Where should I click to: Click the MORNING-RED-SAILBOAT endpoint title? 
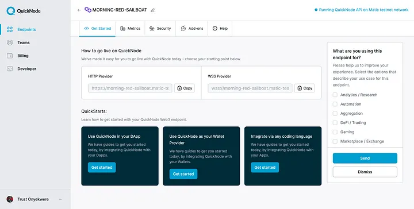(120, 10)
